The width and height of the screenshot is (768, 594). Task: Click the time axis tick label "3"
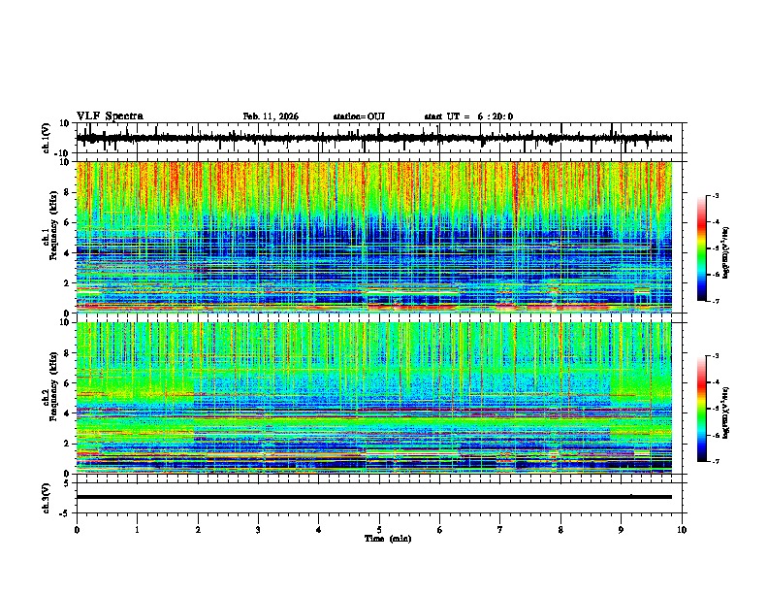click(258, 530)
